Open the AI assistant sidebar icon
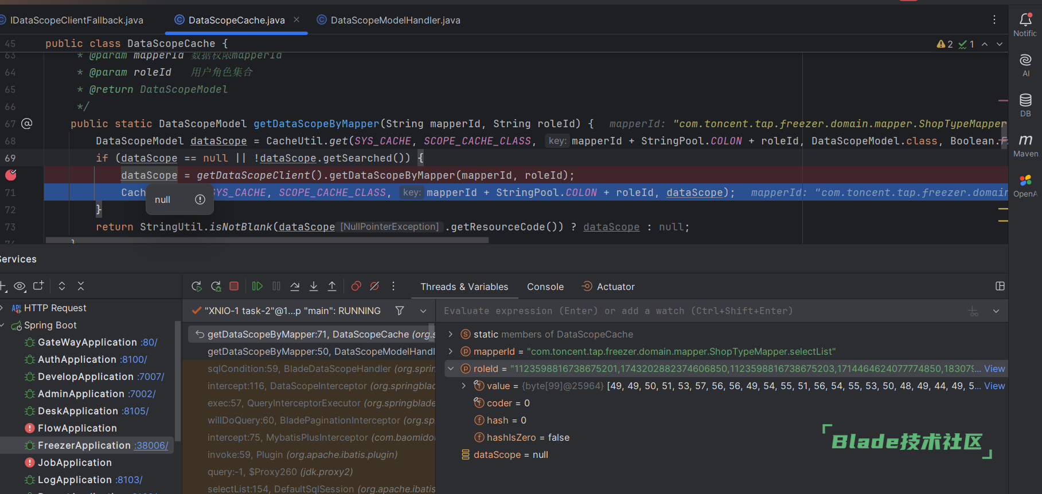1042x494 pixels. pos(1025,65)
